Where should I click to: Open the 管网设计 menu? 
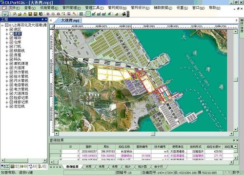(x=140, y=8)
